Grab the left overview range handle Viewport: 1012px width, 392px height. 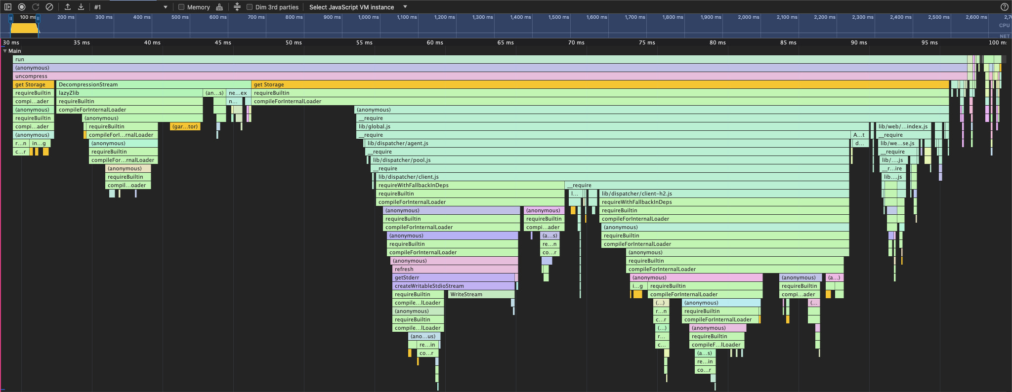pos(11,18)
